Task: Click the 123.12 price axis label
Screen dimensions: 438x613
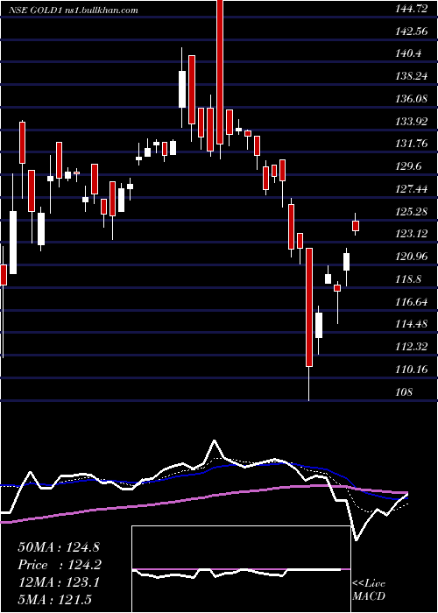Action: 413,234
